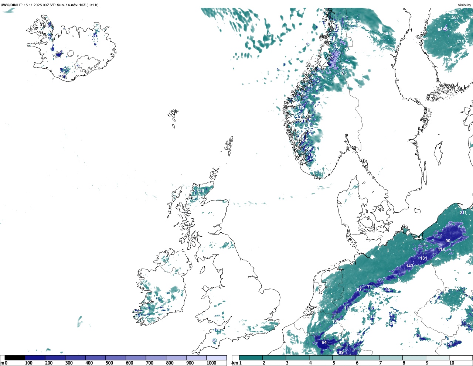
Task: Click the '106' visibility value
Action: tap(336, 322)
